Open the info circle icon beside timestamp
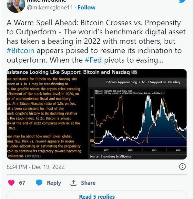 [182, 167]
